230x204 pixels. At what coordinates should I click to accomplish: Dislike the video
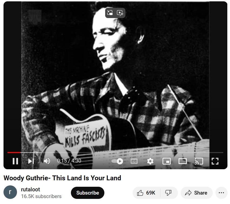(168, 193)
